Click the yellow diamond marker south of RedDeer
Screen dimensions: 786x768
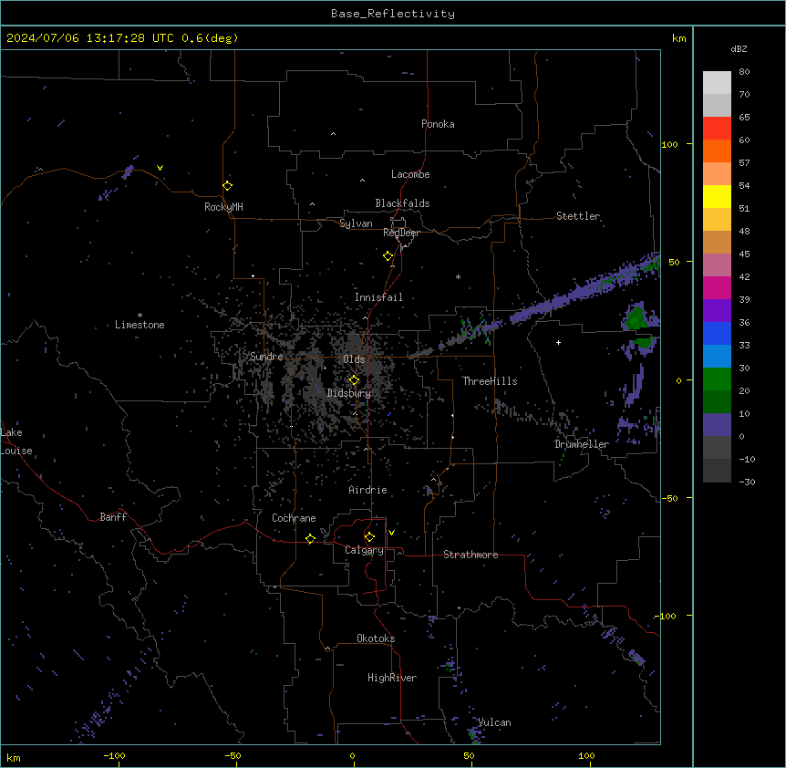click(388, 256)
